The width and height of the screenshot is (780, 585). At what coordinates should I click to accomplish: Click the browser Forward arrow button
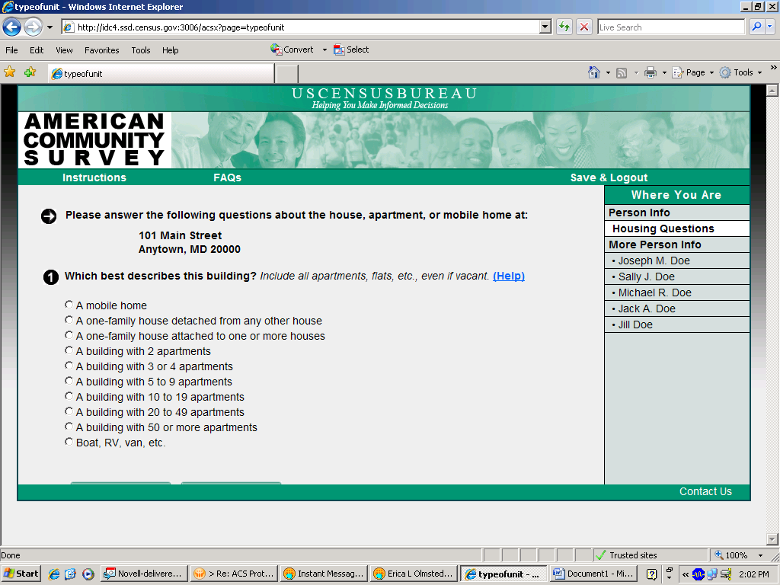point(34,27)
